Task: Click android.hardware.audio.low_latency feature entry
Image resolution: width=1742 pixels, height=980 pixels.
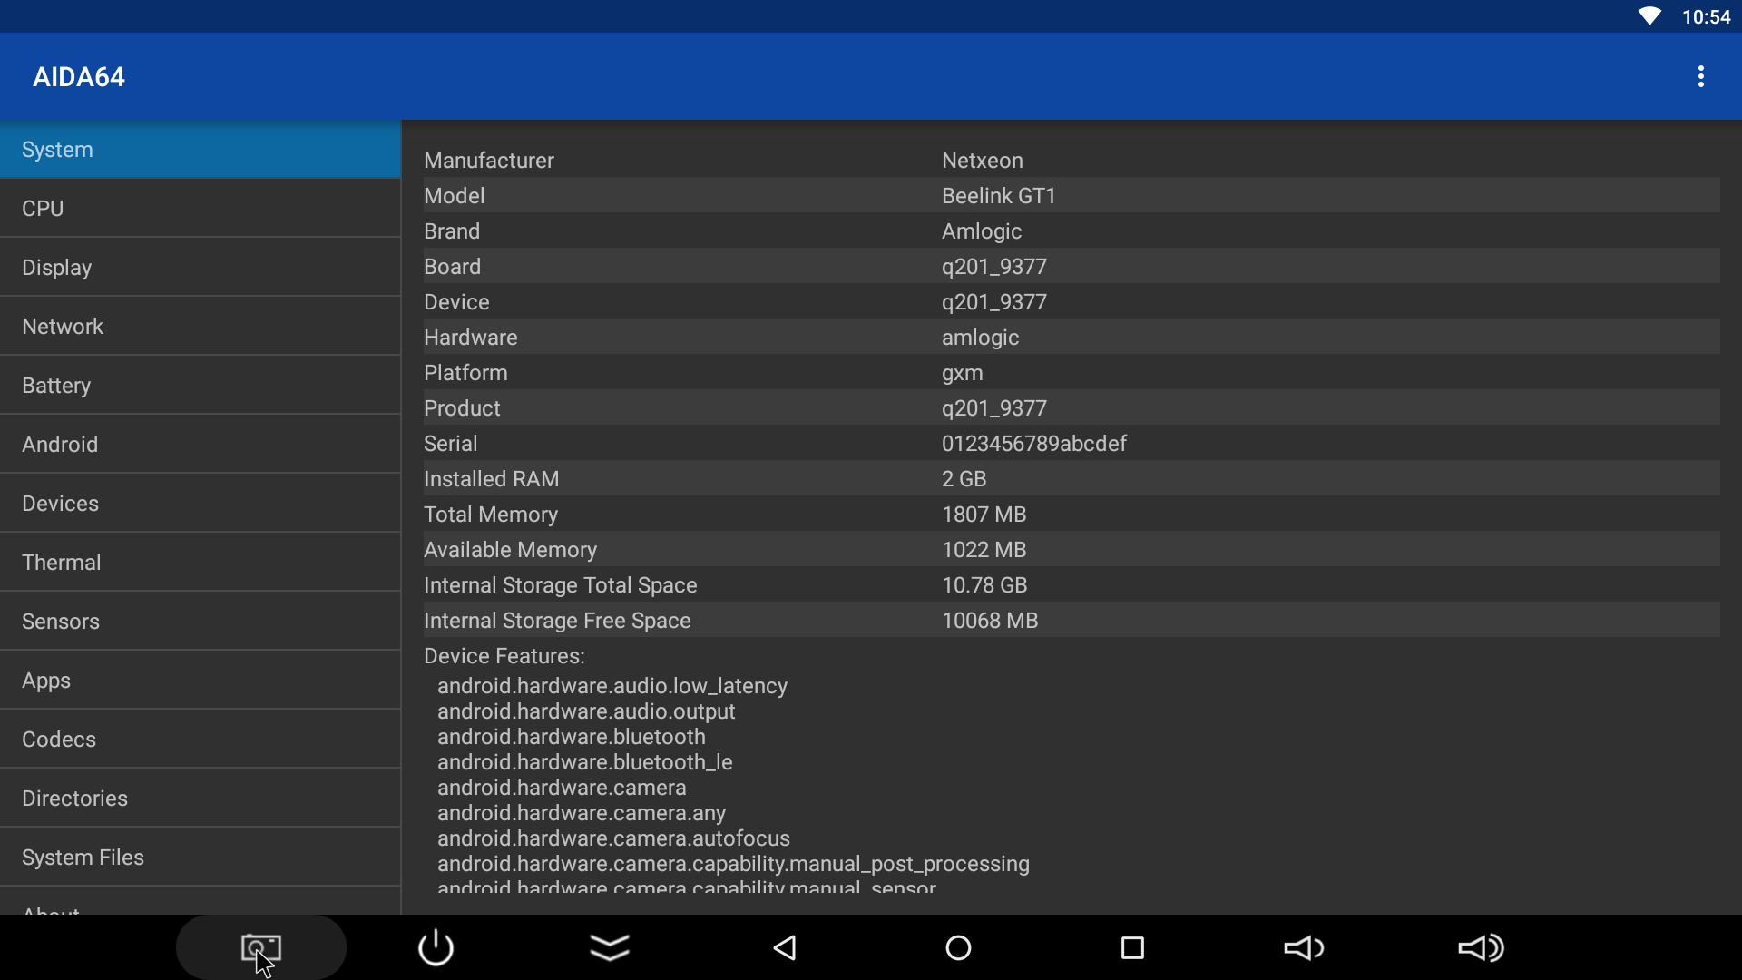Action: (612, 686)
